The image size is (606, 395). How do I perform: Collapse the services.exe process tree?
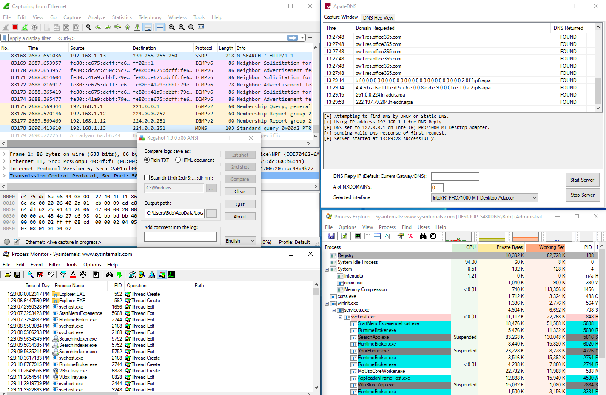pos(333,310)
